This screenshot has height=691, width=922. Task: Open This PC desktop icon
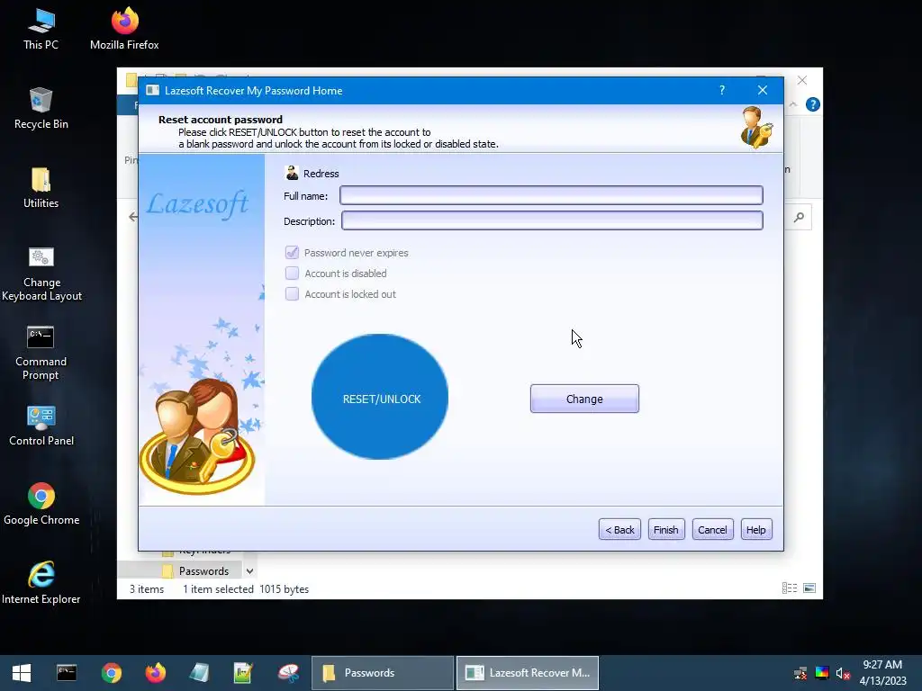(x=41, y=30)
